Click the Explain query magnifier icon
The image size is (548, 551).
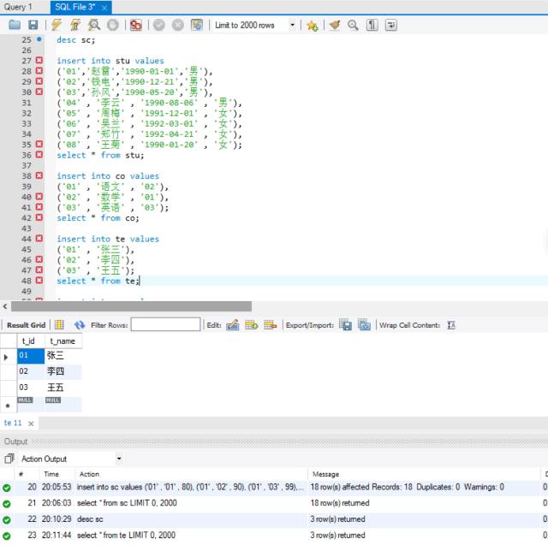(x=92, y=26)
